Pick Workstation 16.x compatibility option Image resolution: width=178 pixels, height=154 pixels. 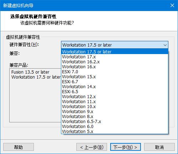(115, 67)
